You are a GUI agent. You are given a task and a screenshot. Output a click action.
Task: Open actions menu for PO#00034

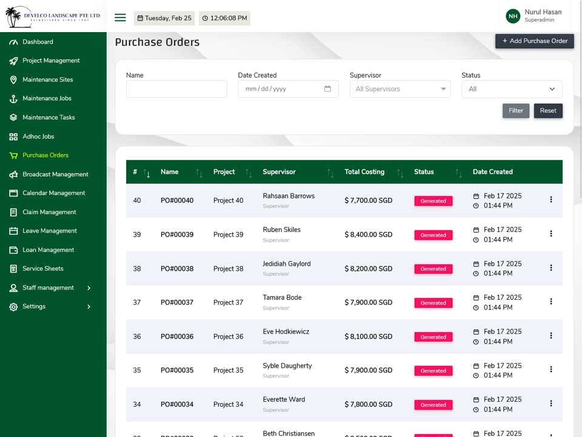click(551, 404)
